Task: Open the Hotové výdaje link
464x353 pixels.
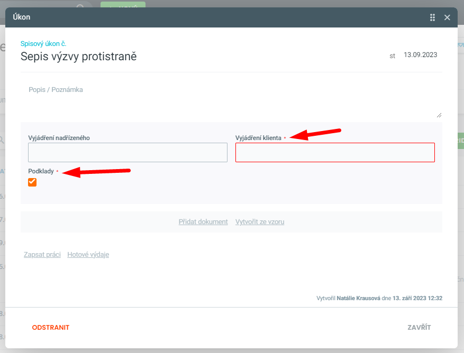Action: point(88,255)
